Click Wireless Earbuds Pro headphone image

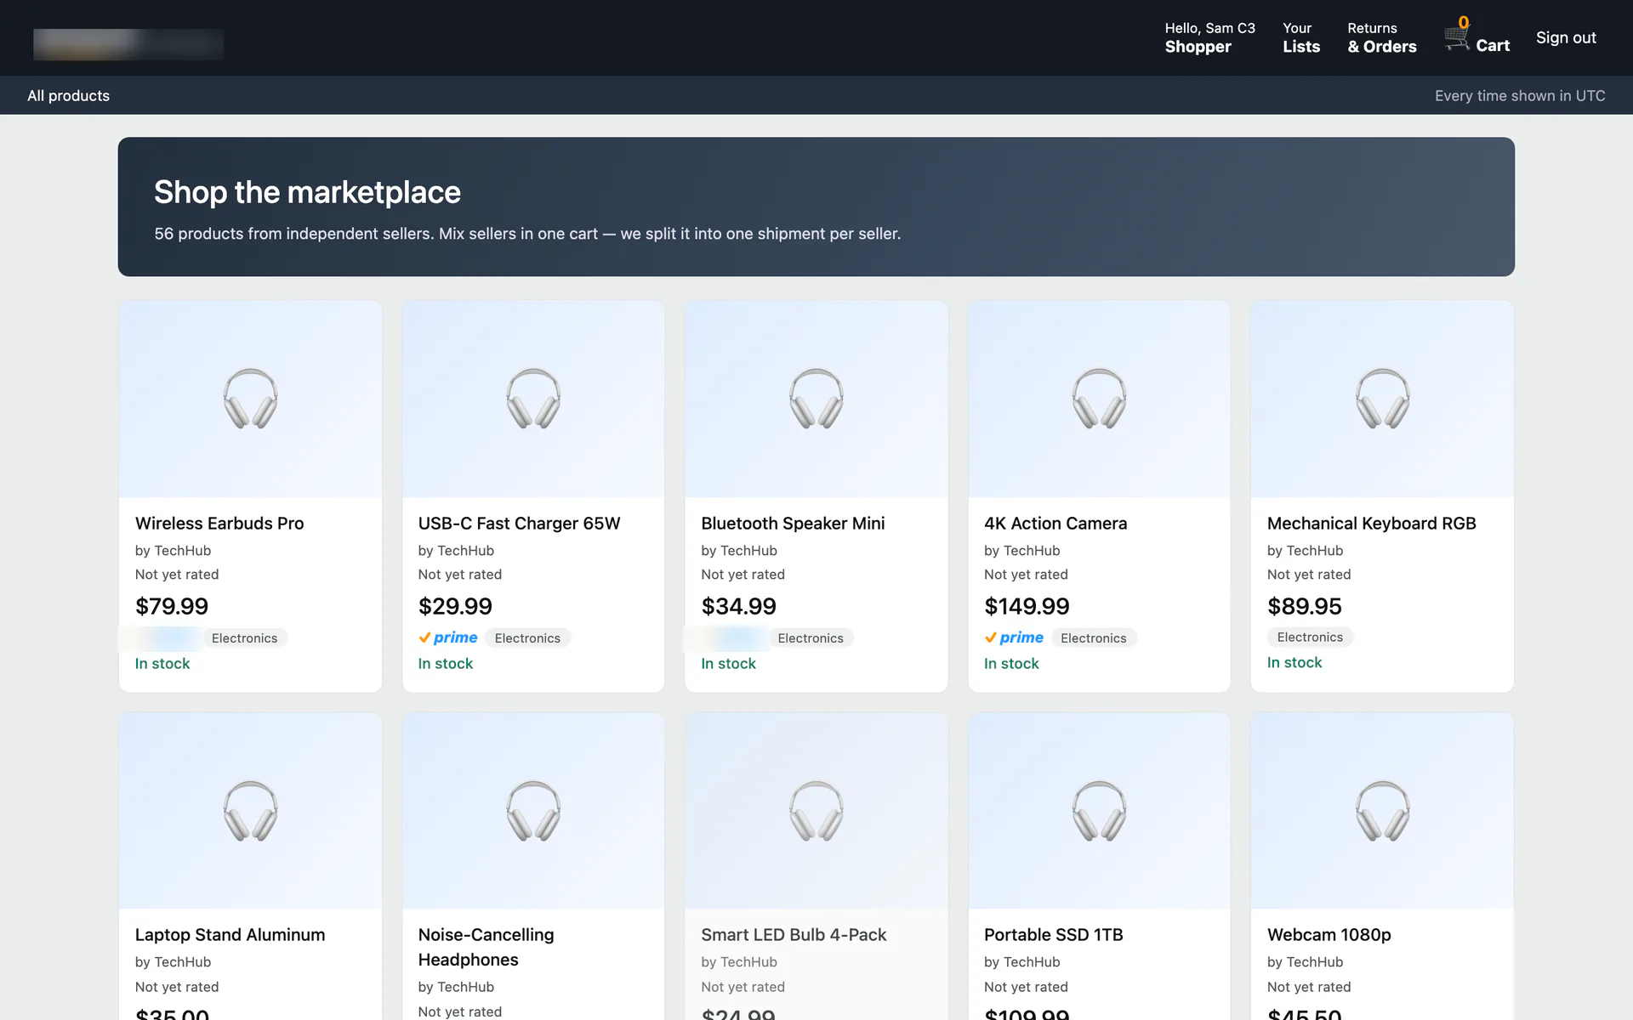click(x=250, y=399)
